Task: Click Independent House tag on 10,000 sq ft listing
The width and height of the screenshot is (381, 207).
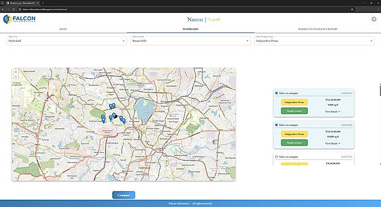Action: coord(294,134)
